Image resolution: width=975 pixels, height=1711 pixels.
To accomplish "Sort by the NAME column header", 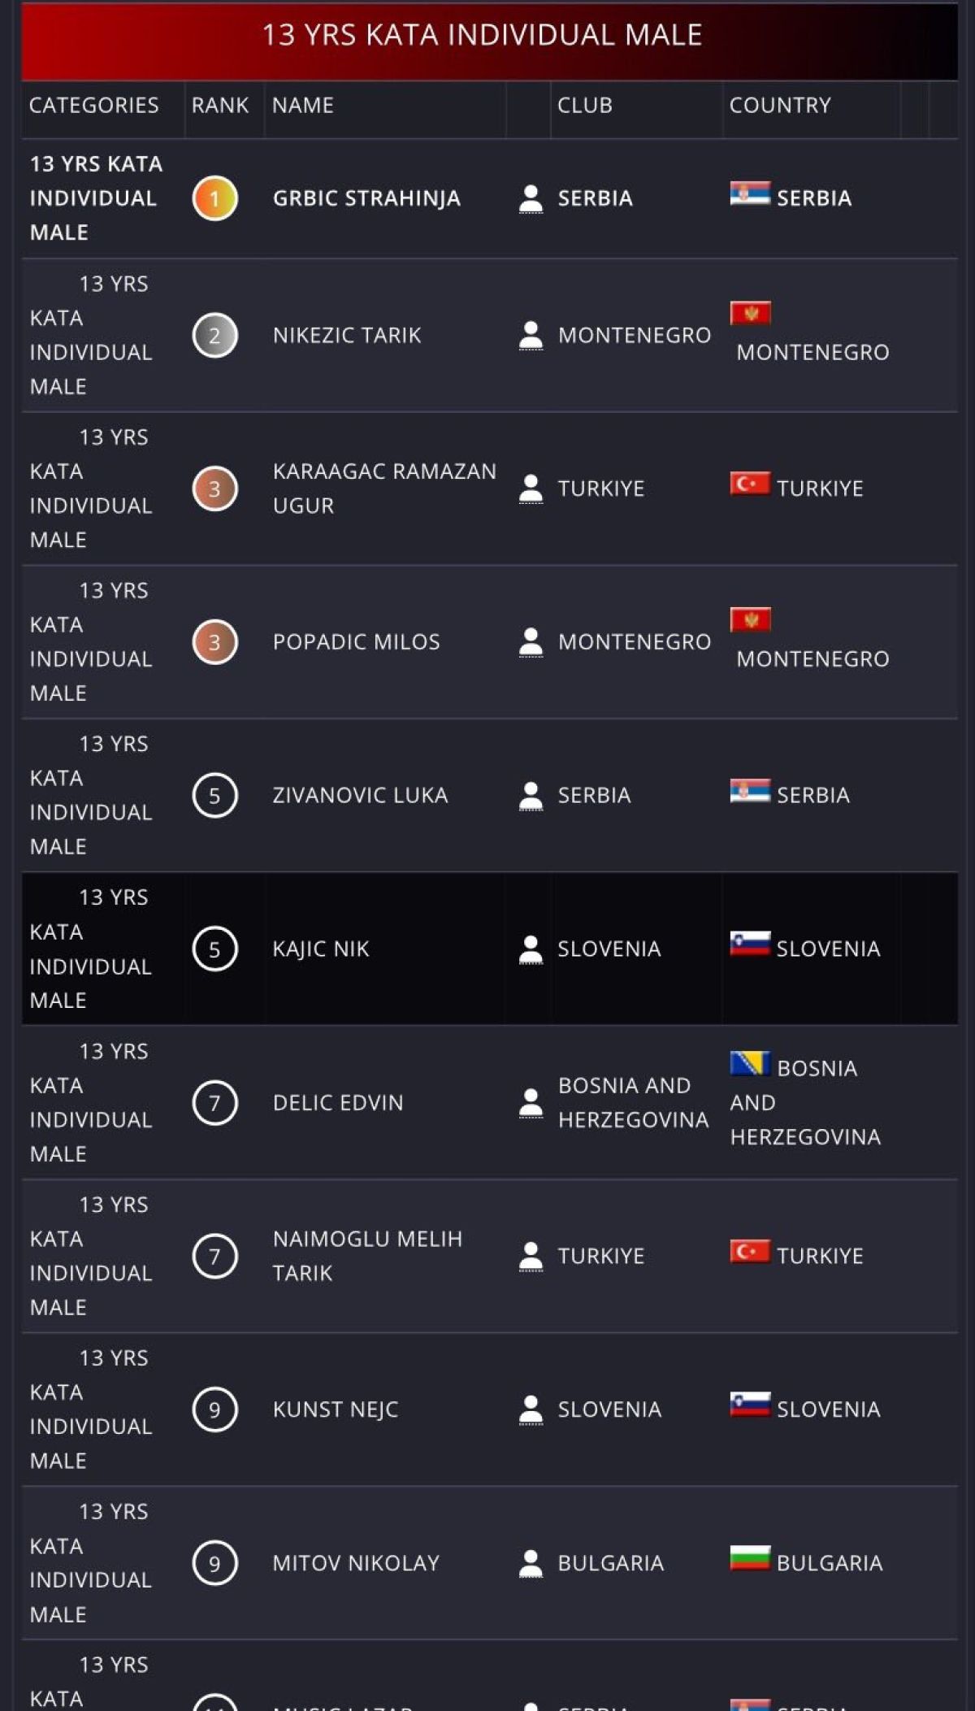I will tap(303, 106).
